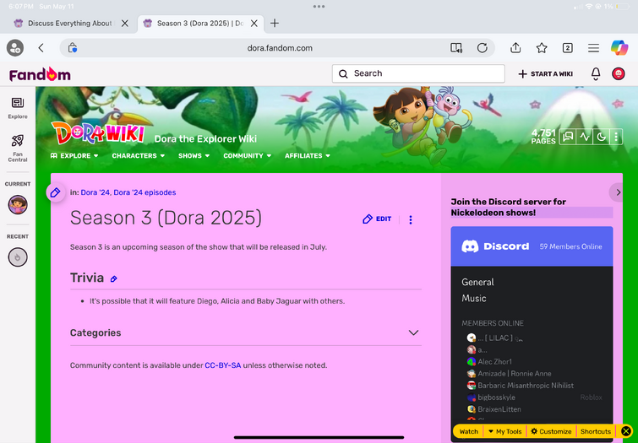Click the floating pencil edit icon

pos(55,192)
